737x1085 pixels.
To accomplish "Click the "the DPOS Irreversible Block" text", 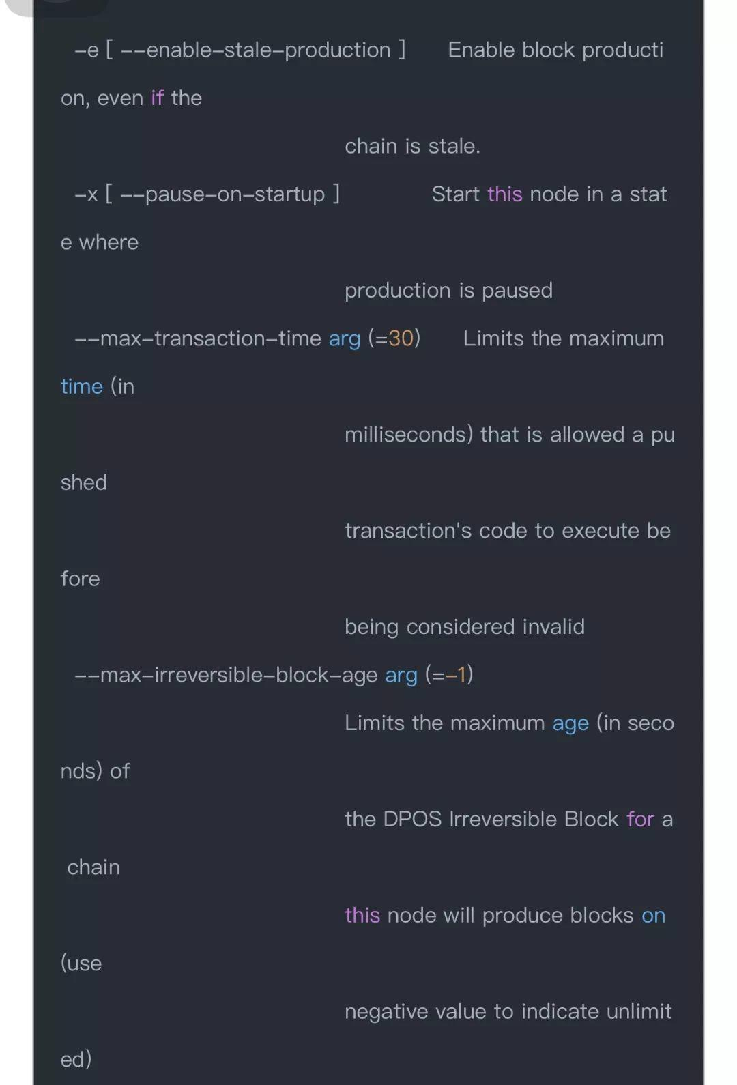I will point(481,820).
